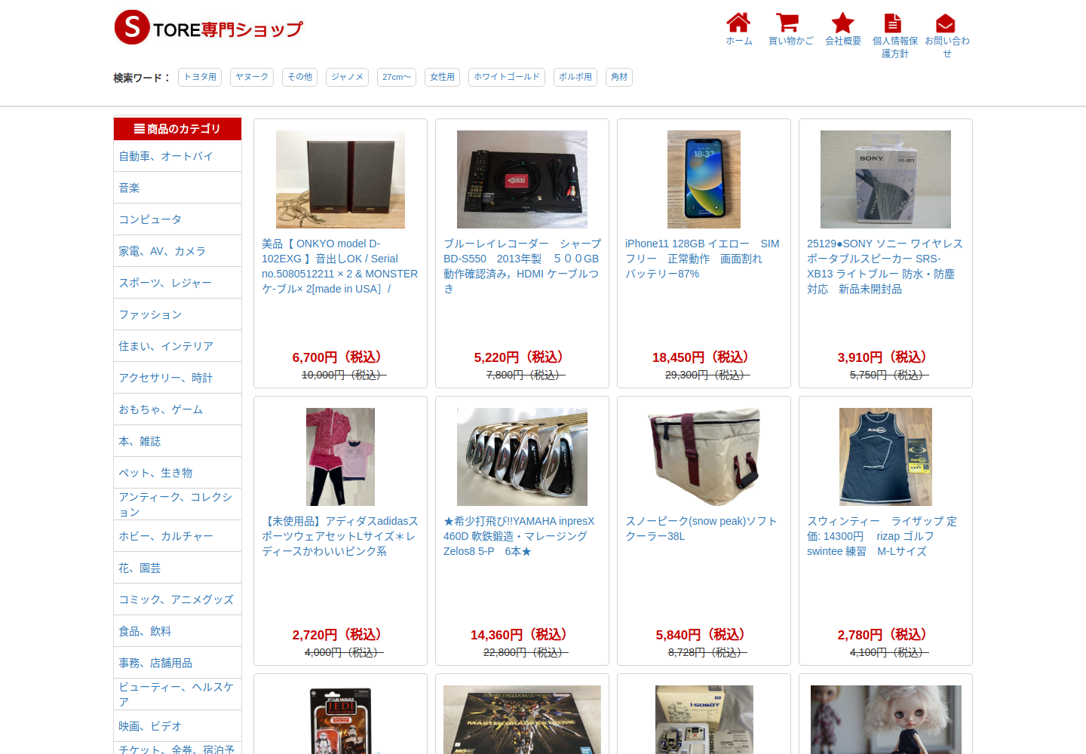This screenshot has width=1086, height=754.
Task: Open the Gundam model kit box thumbnail
Action: pyautogui.click(x=522, y=719)
